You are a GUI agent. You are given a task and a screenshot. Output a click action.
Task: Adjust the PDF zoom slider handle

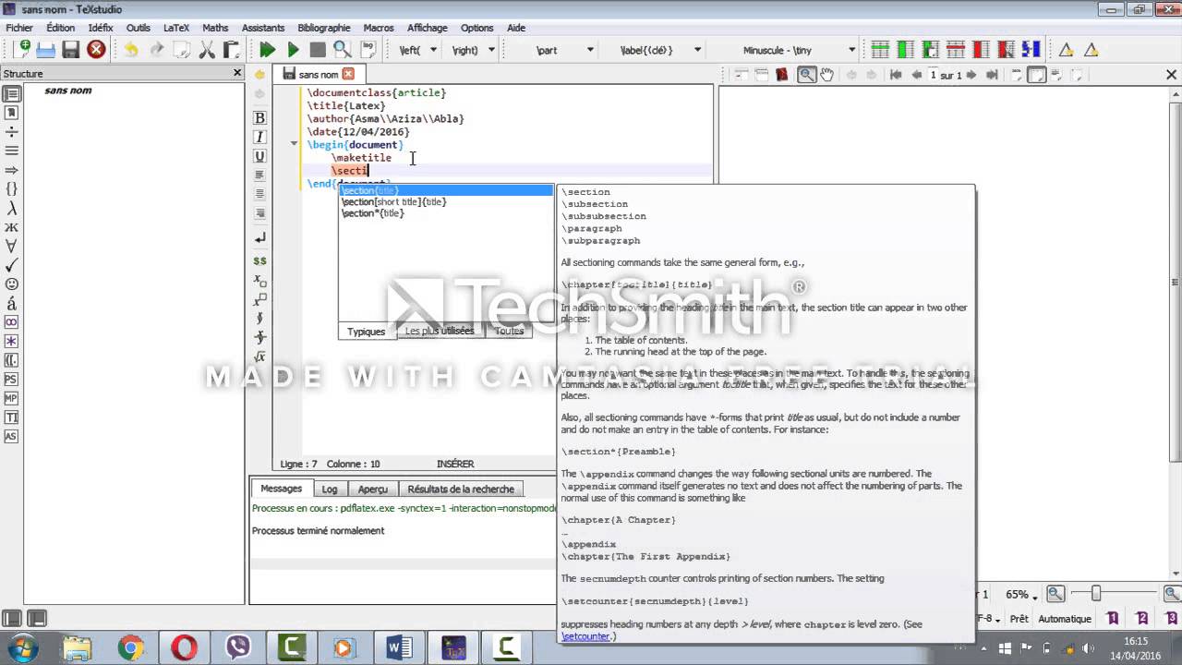point(1096,594)
